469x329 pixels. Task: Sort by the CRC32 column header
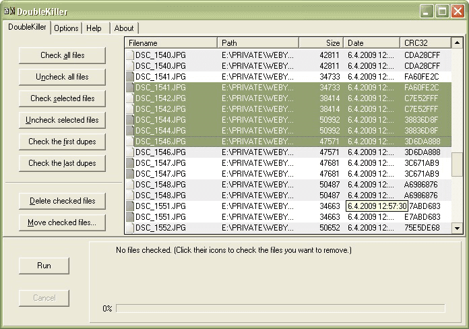pyautogui.click(x=425, y=43)
